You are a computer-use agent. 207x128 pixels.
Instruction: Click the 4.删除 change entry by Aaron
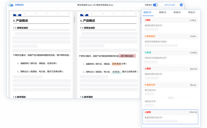(x=170, y=73)
